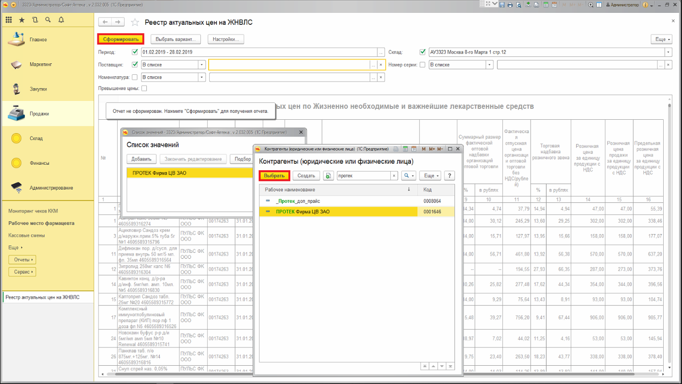Add report to favorites with star outline
The width and height of the screenshot is (682, 384).
(135, 22)
